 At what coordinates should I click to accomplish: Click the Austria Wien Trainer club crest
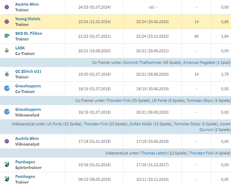(x=6, y=7)
